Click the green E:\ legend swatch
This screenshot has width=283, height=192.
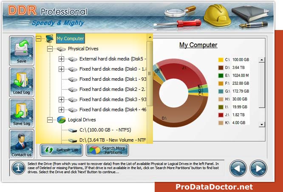pyautogui.click(x=221, y=76)
